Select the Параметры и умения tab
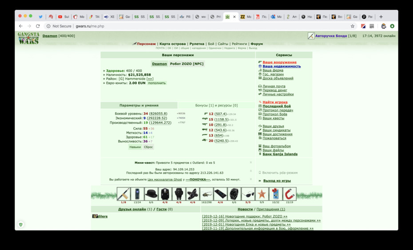The height and width of the screenshot is (250, 413). pos(139,105)
